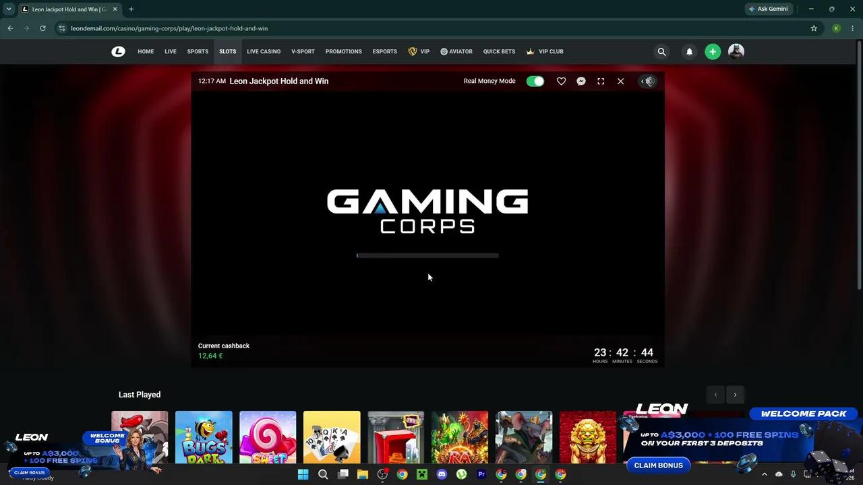Open the AVIATOR game link

(x=456, y=51)
